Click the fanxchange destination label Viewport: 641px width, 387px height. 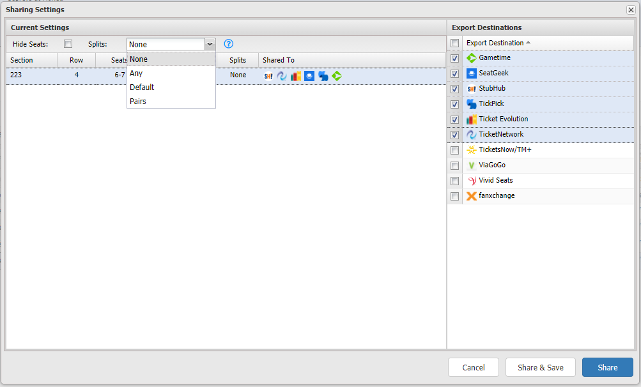[497, 195]
